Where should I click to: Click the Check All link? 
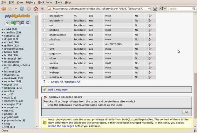57,82
